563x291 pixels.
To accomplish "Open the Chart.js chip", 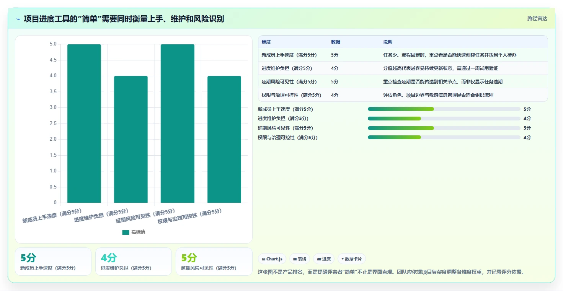I will pos(272,259).
